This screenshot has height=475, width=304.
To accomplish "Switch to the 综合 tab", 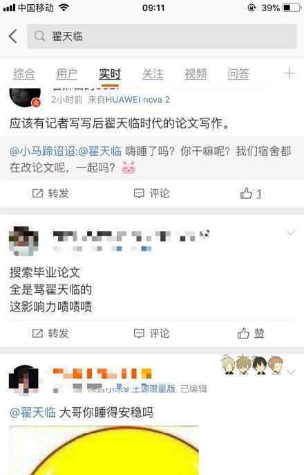I will pyautogui.click(x=24, y=73).
